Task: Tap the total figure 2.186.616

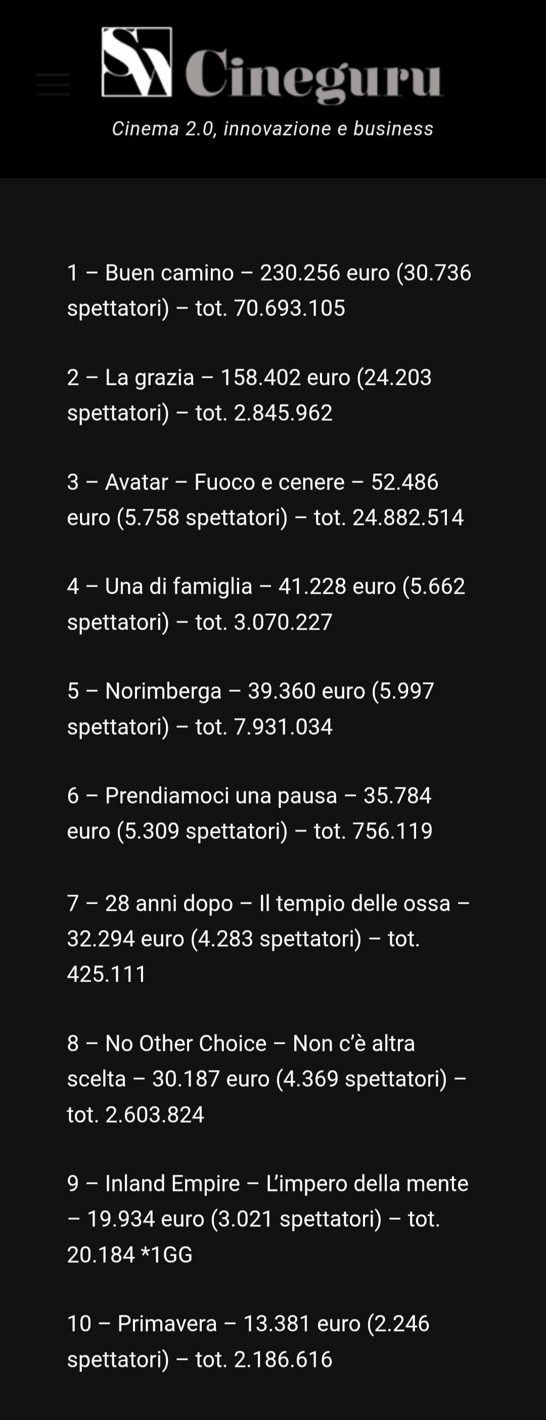Action: pos(283,1360)
